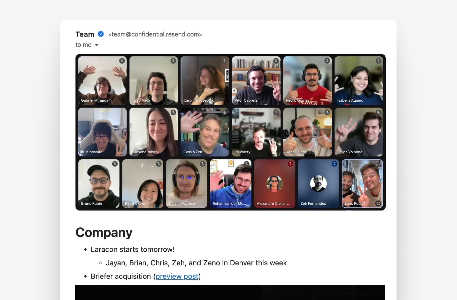The width and height of the screenshot is (457, 300).
Task: Click the muted mic icon on Pedro Gomes's tile
Action: (x=327, y=61)
